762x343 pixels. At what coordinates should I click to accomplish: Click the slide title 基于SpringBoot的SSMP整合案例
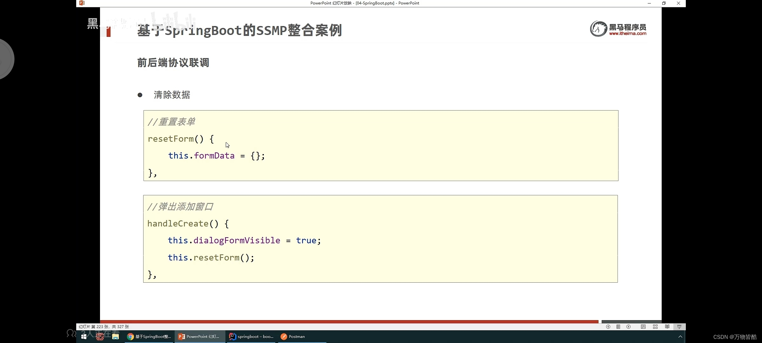[x=239, y=30]
